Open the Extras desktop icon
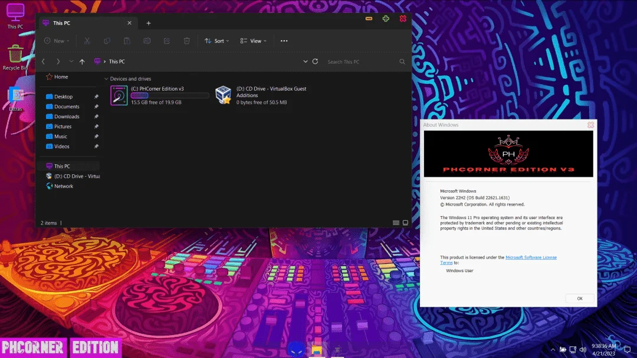 [15, 100]
